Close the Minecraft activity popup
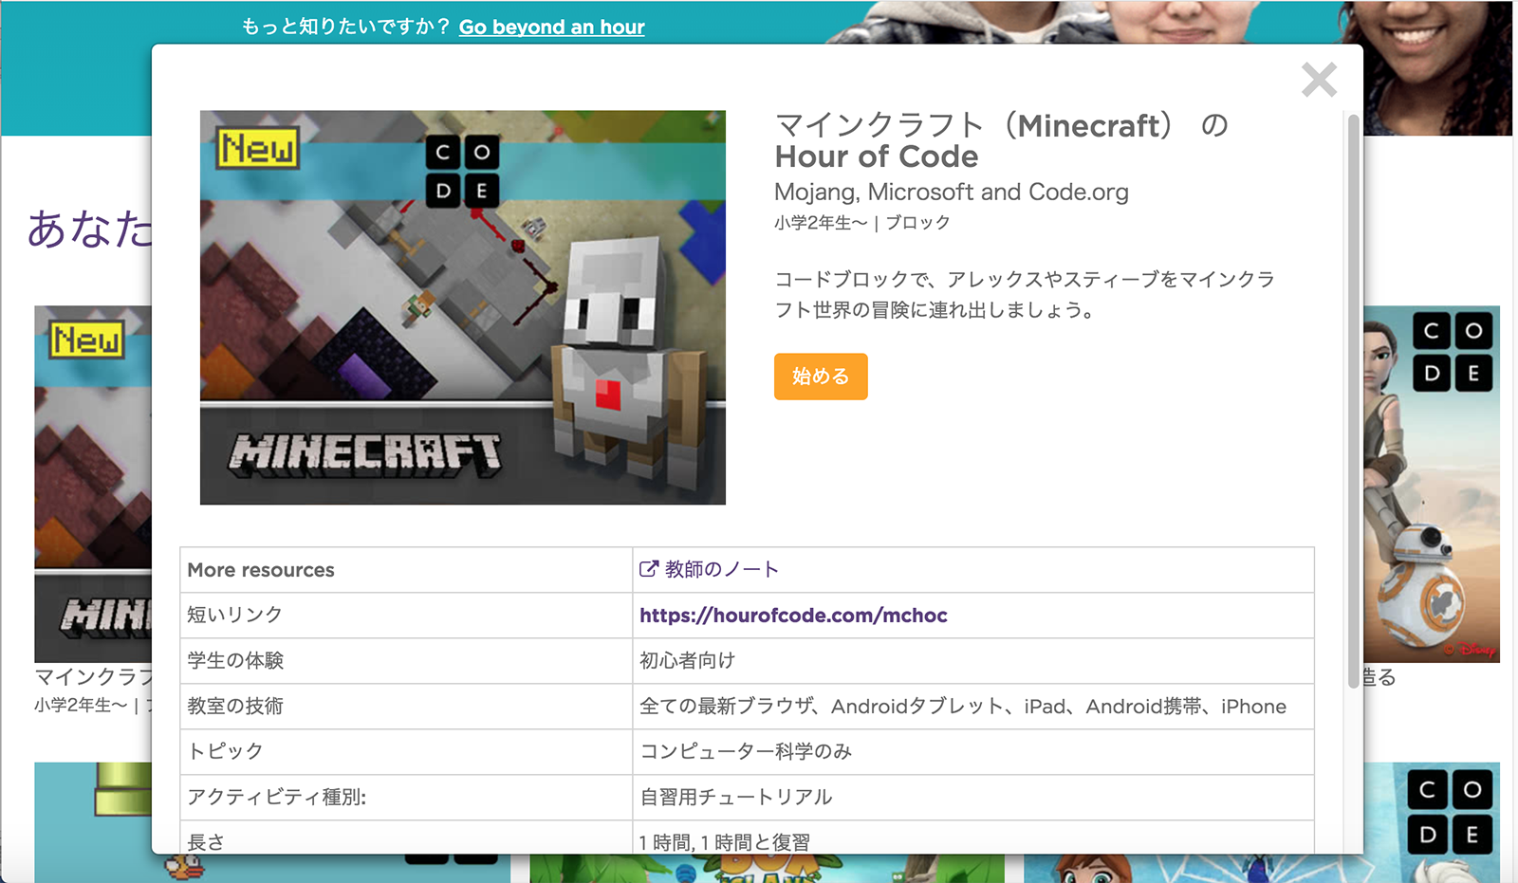This screenshot has height=883, width=1518. (1319, 80)
